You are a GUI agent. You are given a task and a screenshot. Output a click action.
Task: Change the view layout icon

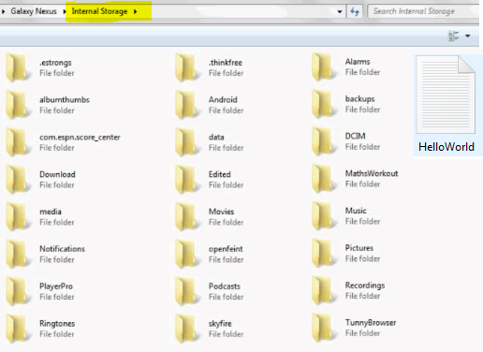454,36
